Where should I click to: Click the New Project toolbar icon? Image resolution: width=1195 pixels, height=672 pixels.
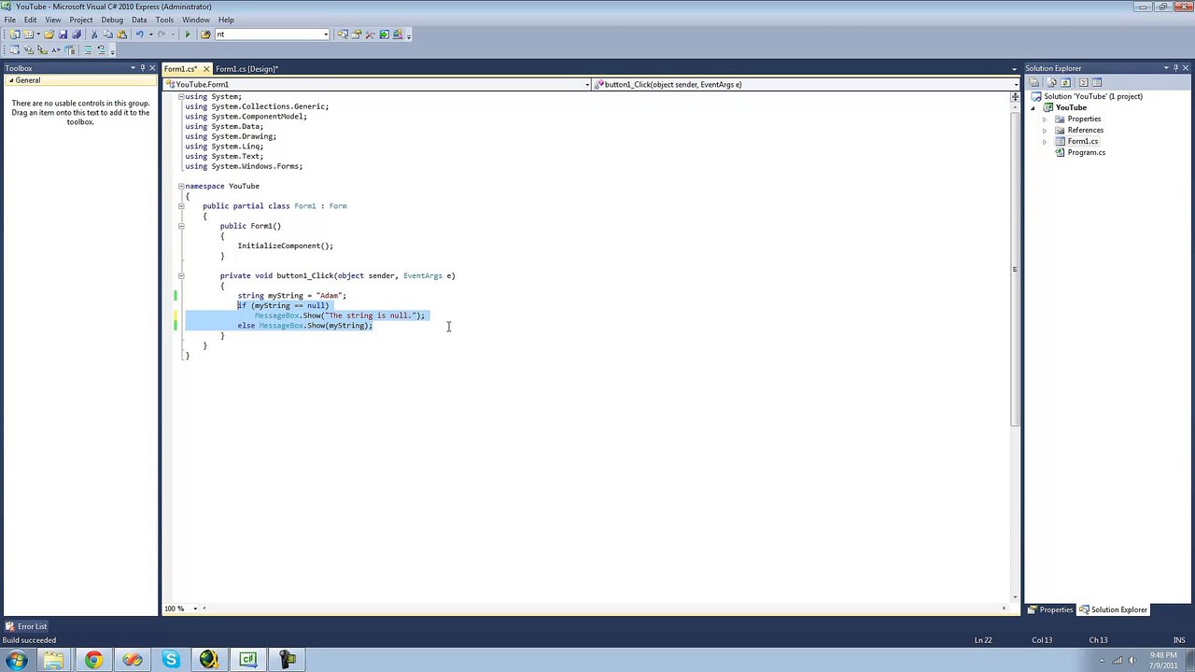point(15,35)
